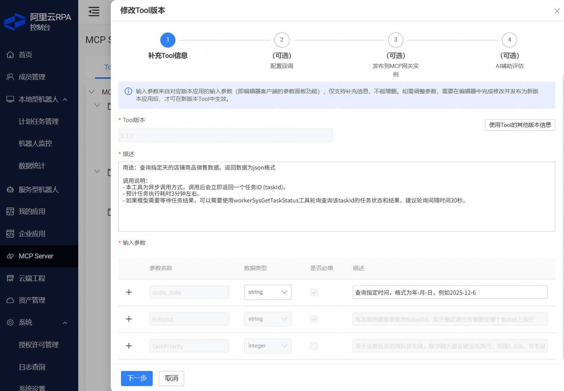564x391 pixels.
Task: Click the RobotId description field
Action: point(450,319)
